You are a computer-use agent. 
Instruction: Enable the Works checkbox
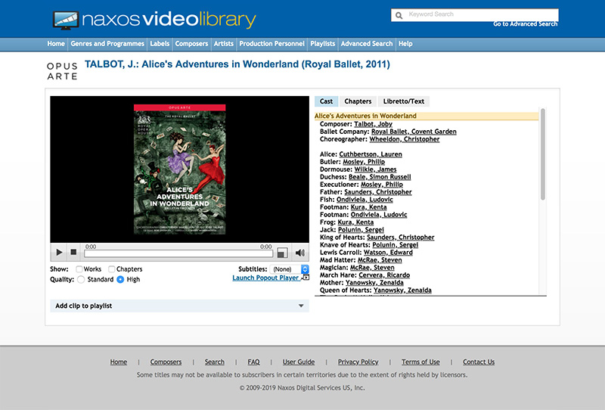[79, 269]
